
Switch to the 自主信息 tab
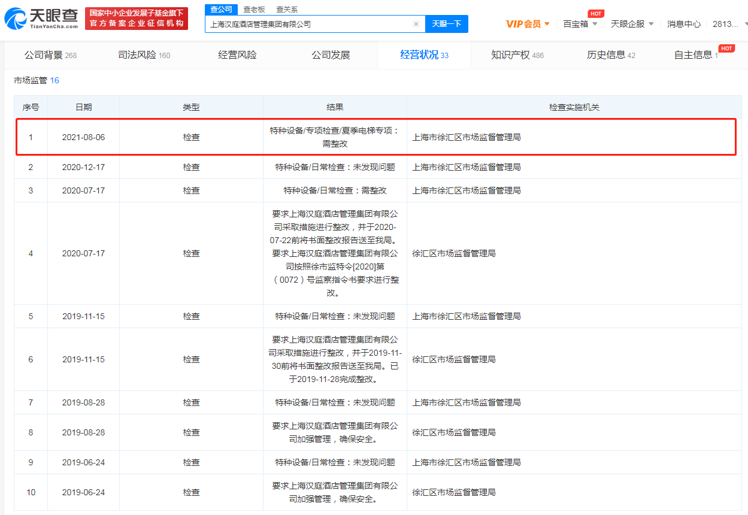[x=696, y=55]
